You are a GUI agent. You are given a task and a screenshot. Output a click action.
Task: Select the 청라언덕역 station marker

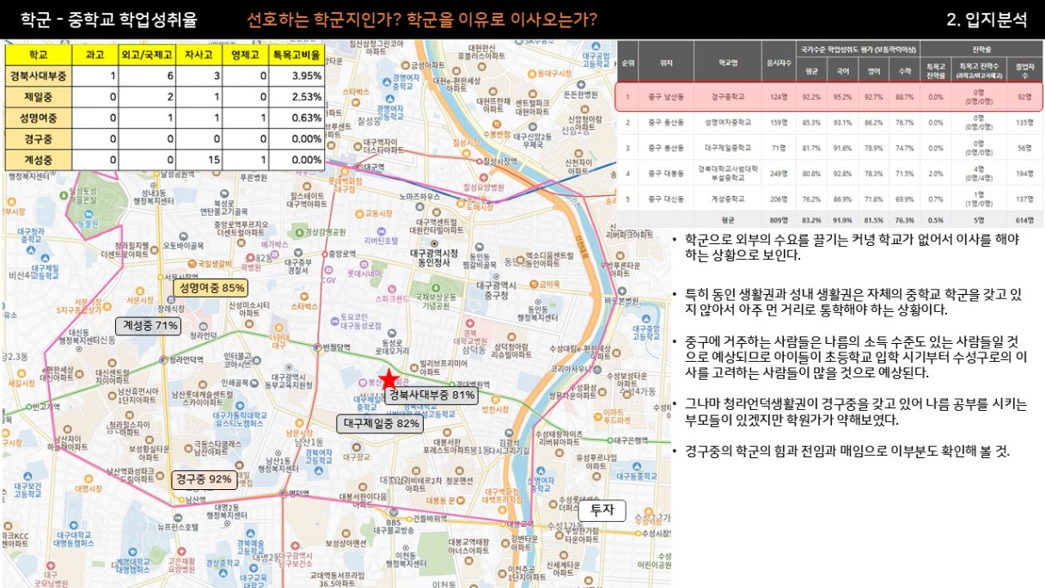pyautogui.click(x=162, y=359)
